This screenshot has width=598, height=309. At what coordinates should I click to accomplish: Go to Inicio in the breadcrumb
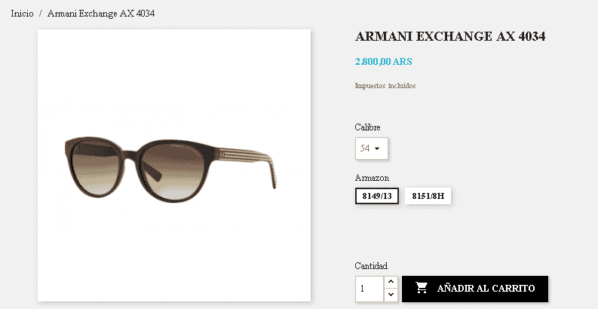tap(22, 14)
